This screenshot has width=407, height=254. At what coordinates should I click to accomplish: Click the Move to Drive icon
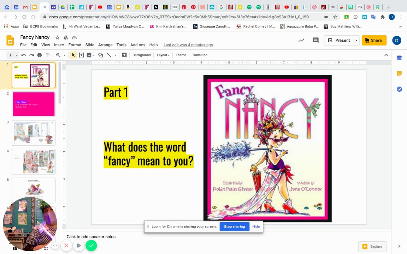pos(66,38)
